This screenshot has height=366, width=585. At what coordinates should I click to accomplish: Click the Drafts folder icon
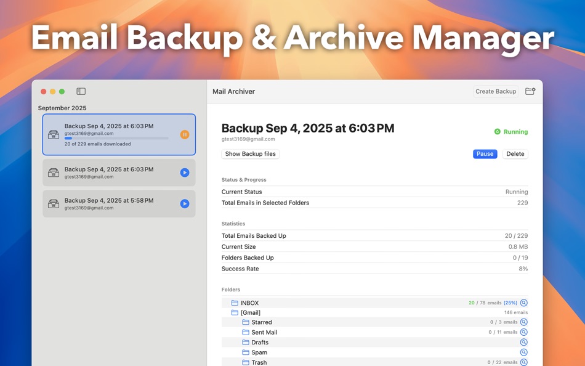[245, 342]
